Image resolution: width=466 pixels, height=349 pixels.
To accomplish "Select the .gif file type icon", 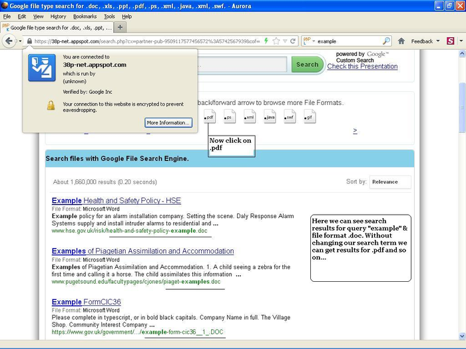I will pyautogui.click(x=310, y=116).
